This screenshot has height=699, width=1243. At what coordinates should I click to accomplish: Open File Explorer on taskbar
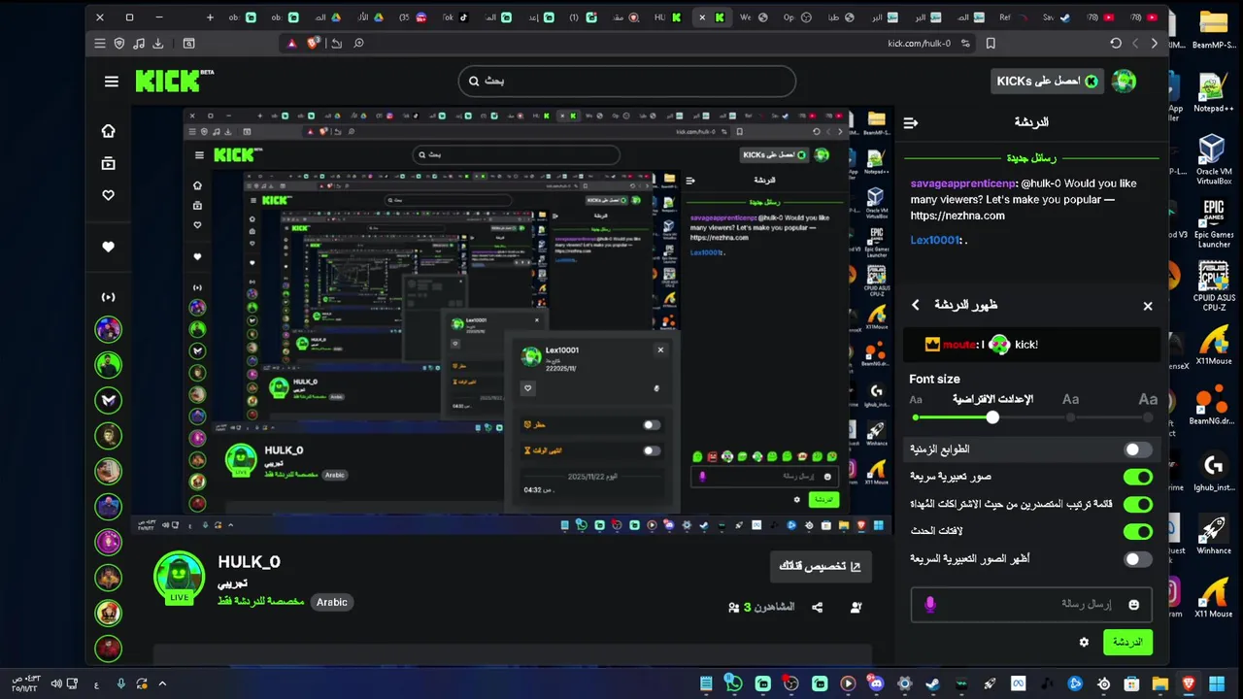tap(1160, 684)
